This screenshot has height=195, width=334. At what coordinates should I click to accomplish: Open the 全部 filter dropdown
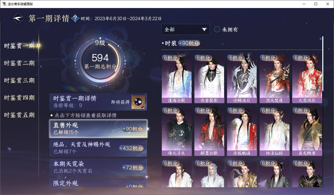pyautogui.click(x=185, y=30)
